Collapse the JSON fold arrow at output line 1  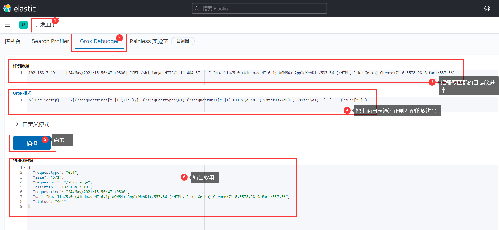click(x=25, y=168)
